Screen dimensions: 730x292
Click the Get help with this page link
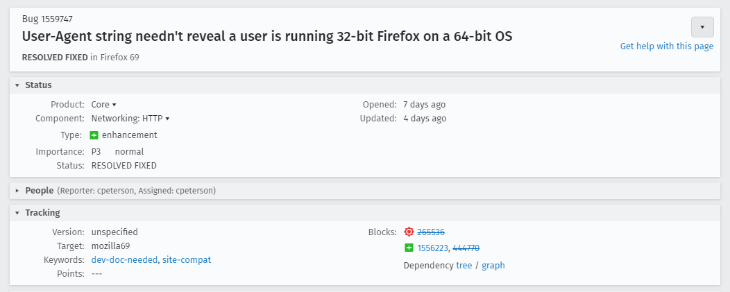coord(666,46)
